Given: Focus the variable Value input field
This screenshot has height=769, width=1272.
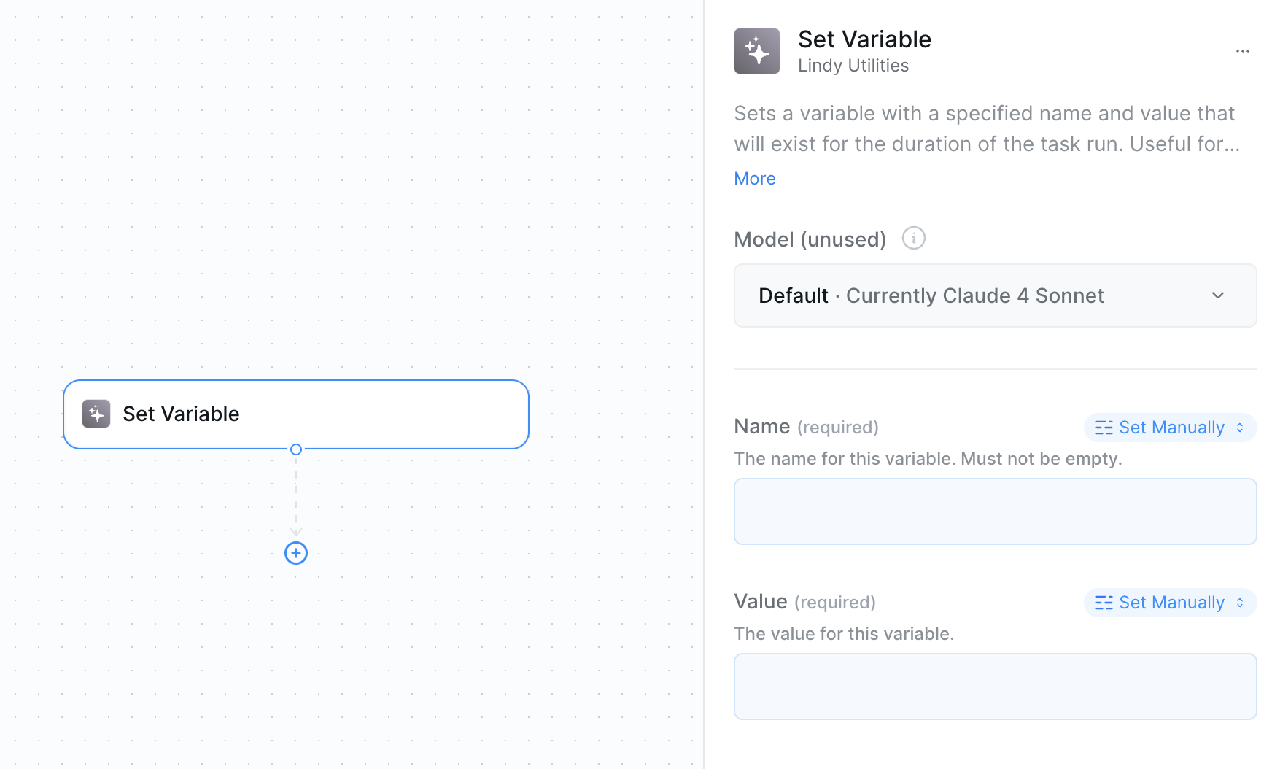Looking at the screenshot, I should (x=995, y=687).
